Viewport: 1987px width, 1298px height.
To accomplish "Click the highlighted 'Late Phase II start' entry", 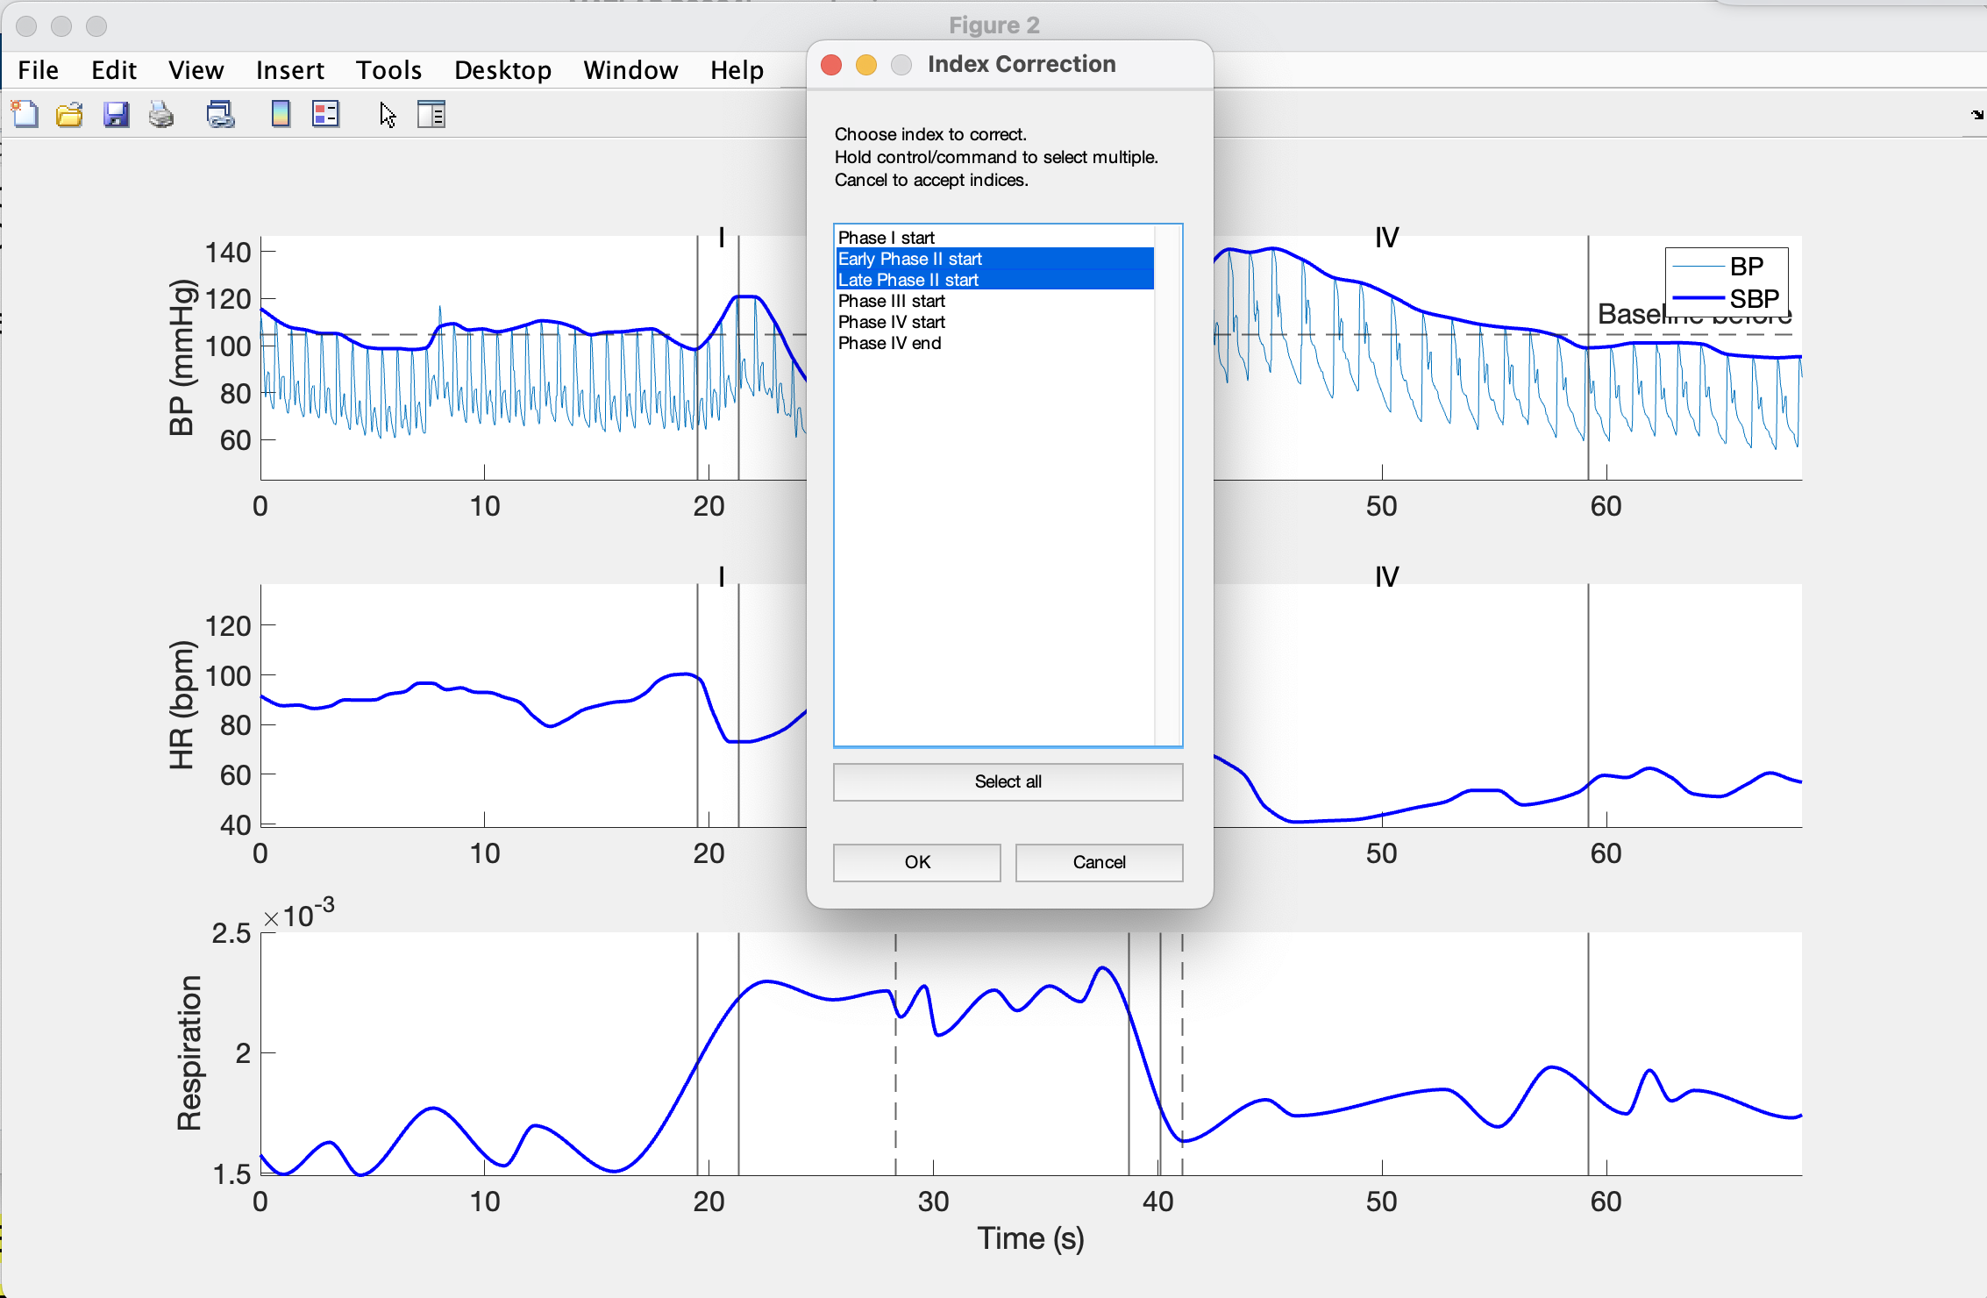I will 908,280.
